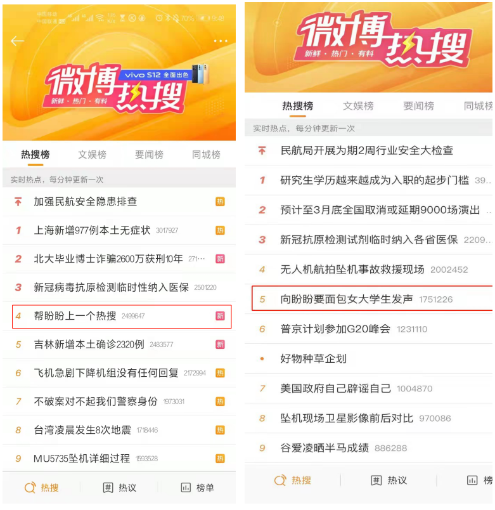This screenshot has height=510, width=495.
Task: Open topic MU5735坠机详细过程
Action: pyautogui.click(x=119, y=459)
